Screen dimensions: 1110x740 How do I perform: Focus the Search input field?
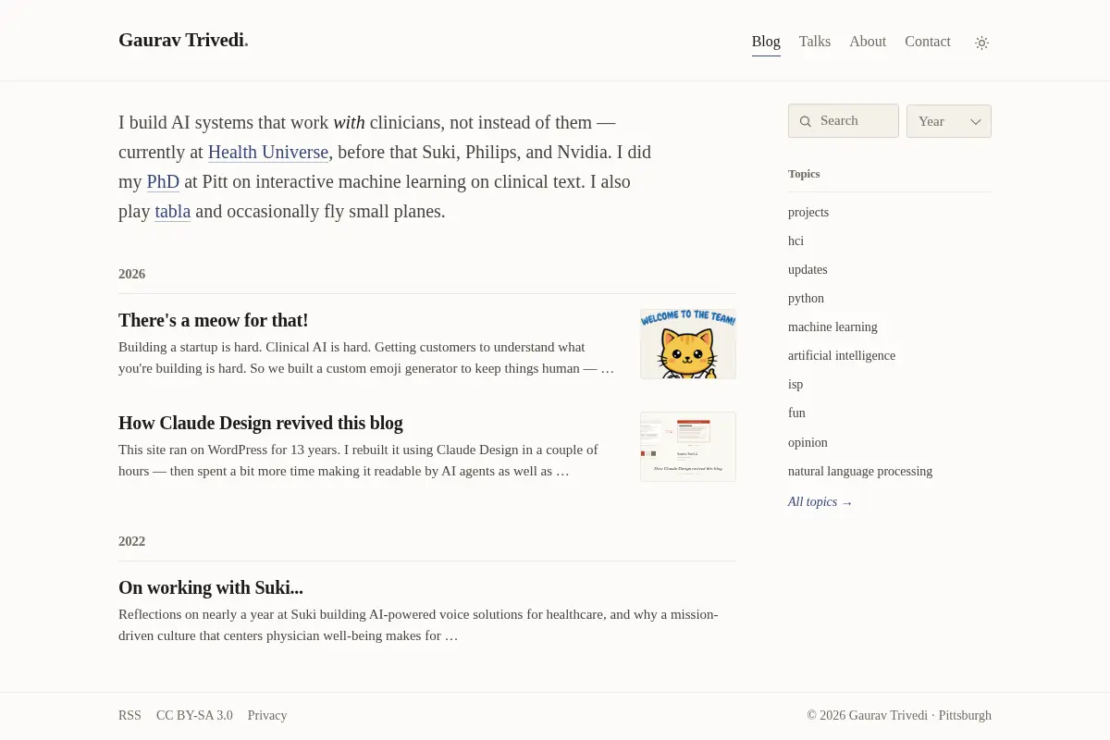844,121
